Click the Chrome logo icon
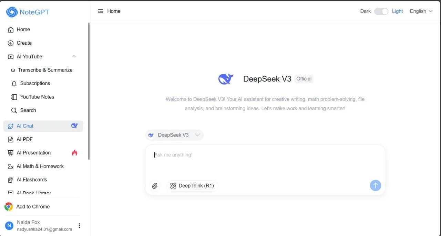The width and height of the screenshot is (441, 236). 9,206
